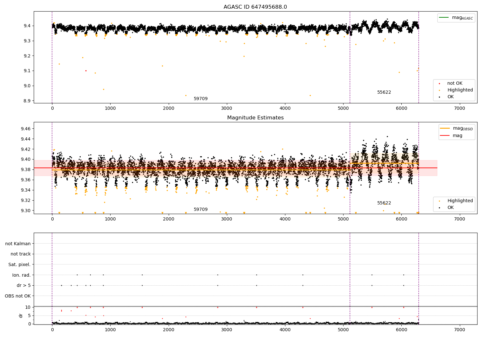Viewport: 482px width, 337px height.
Task: Click the "Ion. rad." row label
Action: point(22,275)
